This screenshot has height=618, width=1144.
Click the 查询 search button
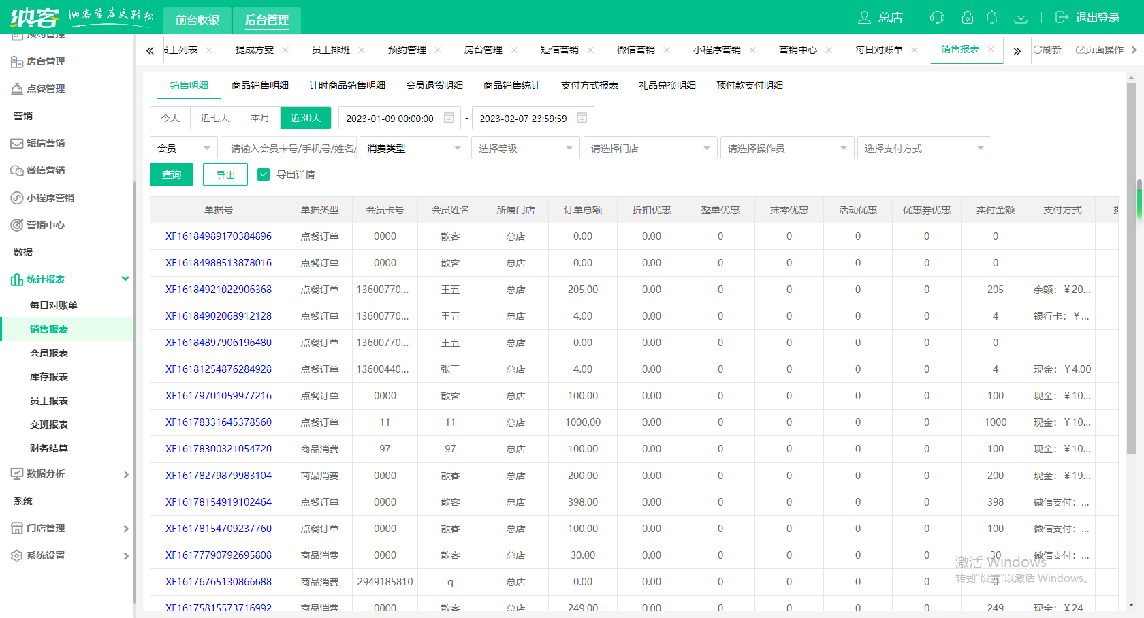(172, 174)
